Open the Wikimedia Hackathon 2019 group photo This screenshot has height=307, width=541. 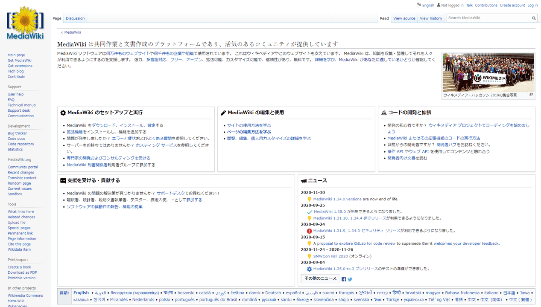[x=488, y=72]
